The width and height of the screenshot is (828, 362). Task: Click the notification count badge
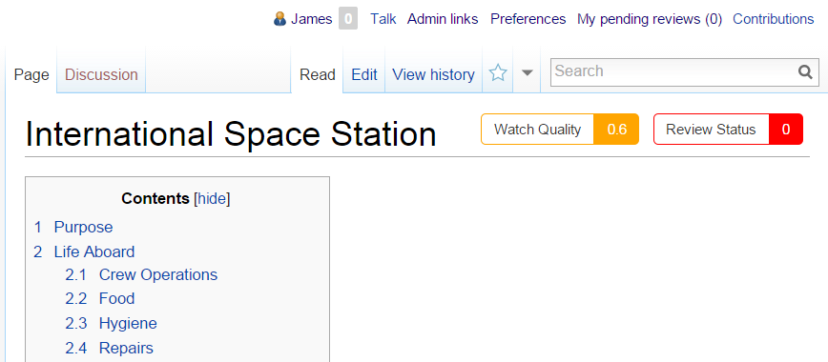click(x=348, y=19)
